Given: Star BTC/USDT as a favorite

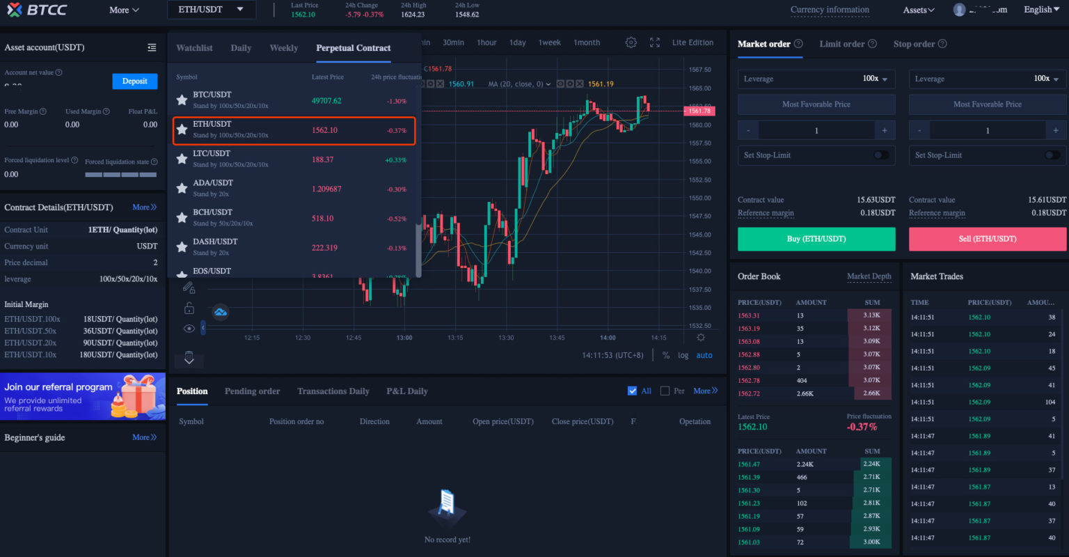Looking at the screenshot, I should 182,99.
